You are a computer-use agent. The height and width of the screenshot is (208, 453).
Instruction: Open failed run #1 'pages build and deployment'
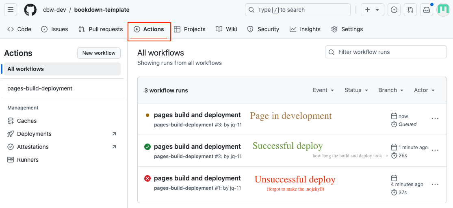coord(197,178)
